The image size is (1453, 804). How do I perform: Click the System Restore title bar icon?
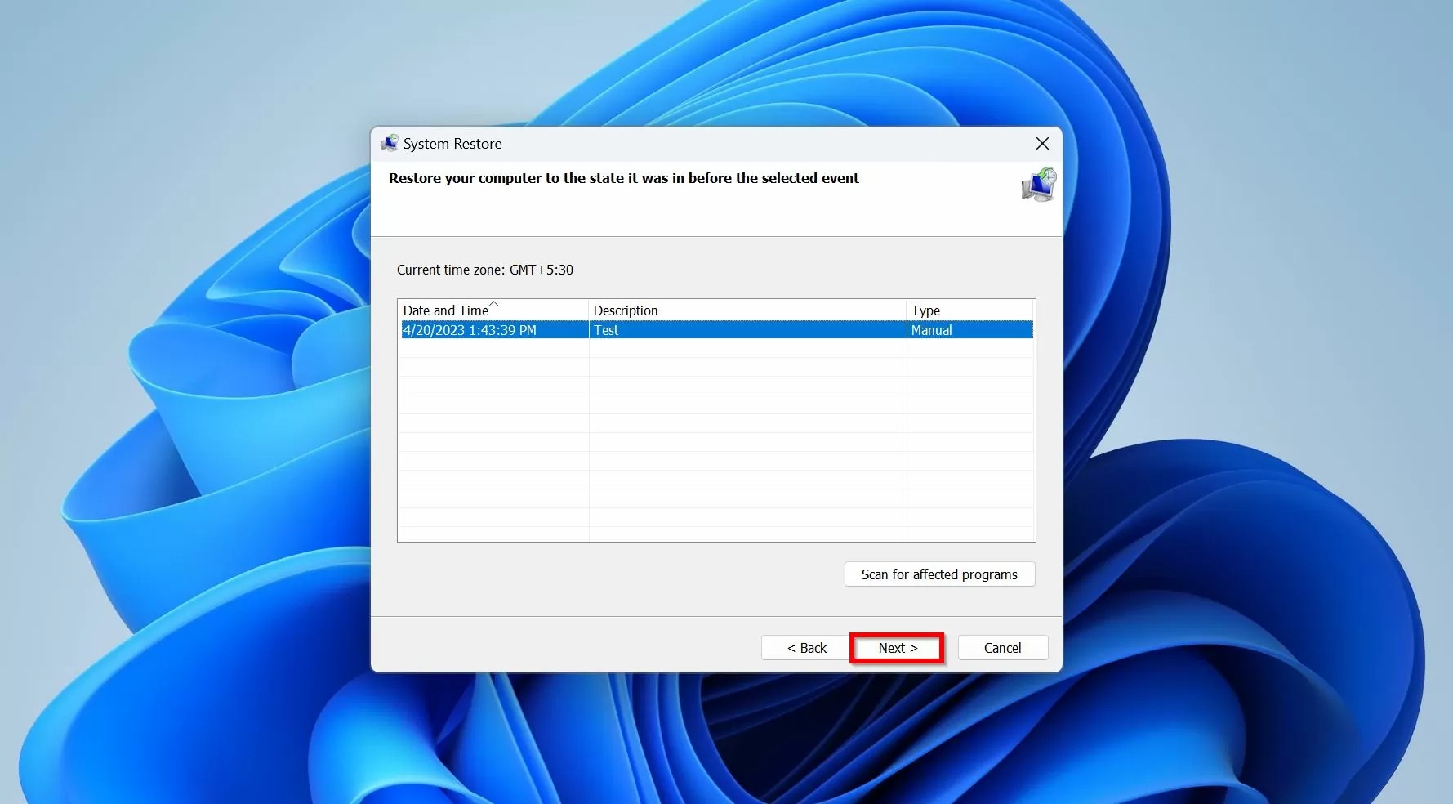390,143
